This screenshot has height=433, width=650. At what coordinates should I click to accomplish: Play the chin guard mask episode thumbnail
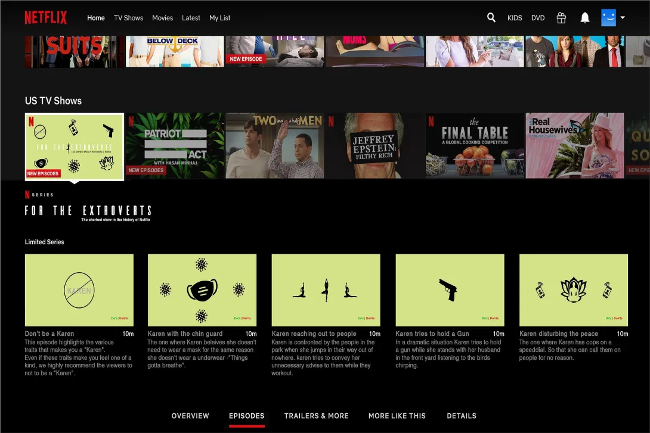(x=202, y=290)
